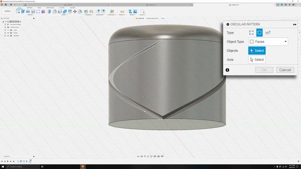The width and height of the screenshot is (301, 169).
Task: Click the Select tool icon in toolbar
Action: [143, 11]
